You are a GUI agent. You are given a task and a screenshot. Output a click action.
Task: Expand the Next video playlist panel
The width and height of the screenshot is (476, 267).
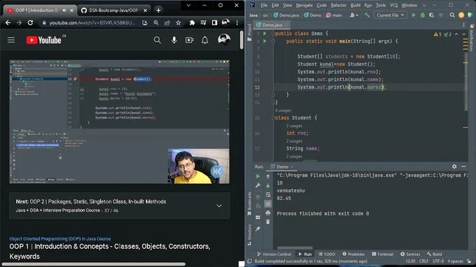point(219,205)
